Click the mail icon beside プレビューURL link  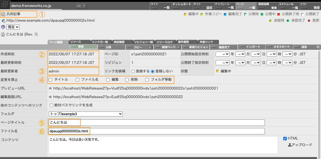pyautogui.click(x=50, y=88)
